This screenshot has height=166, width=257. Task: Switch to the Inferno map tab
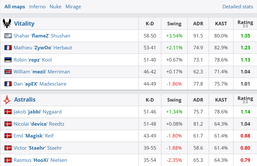pos(37,7)
